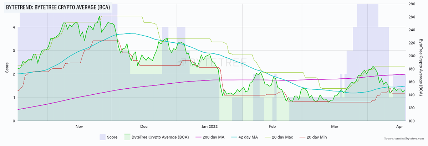Select the Mar x-axis label

(x=335, y=126)
